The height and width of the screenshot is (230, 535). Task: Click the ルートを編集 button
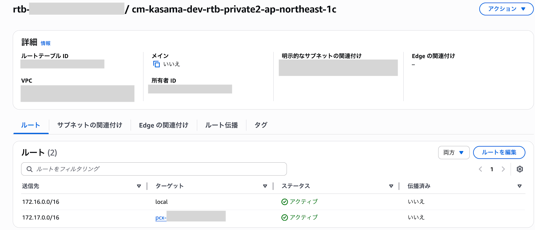pyautogui.click(x=499, y=152)
